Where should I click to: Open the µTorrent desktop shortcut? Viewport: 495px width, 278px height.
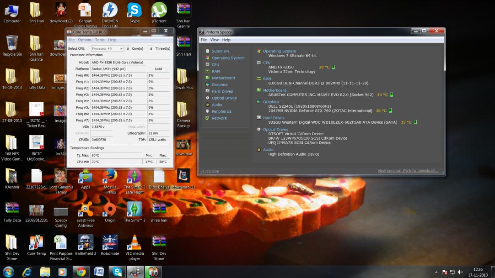pyautogui.click(x=159, y=11)
